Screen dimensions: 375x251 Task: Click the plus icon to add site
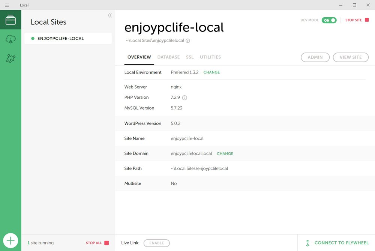click(x=10, y=240)
